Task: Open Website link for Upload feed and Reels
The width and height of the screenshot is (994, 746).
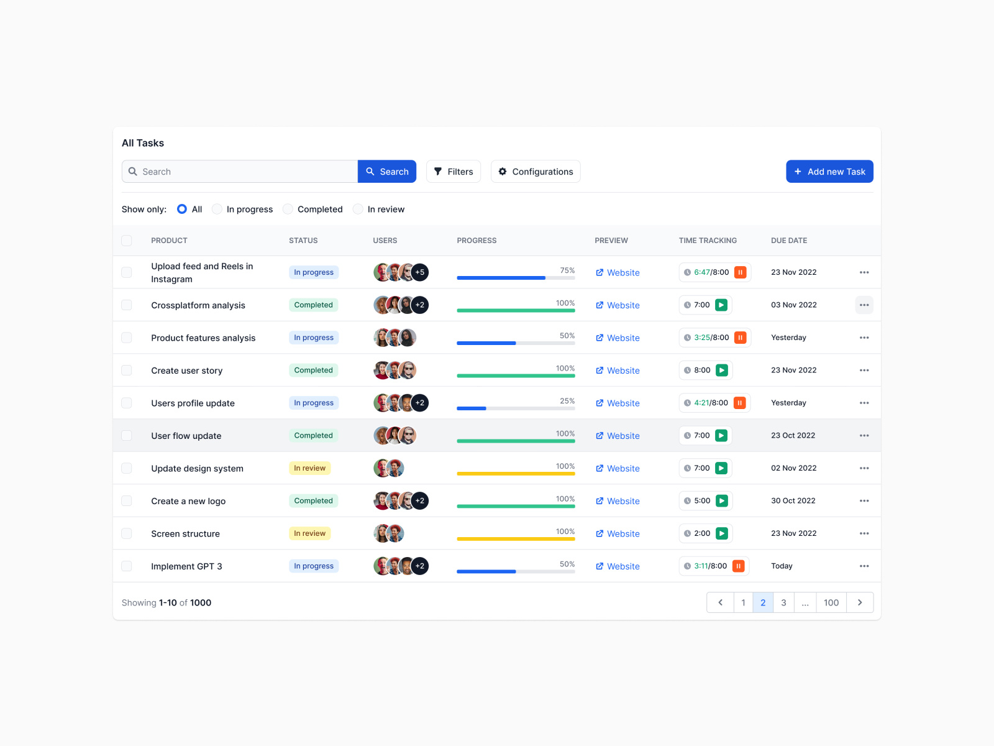Action: (x=618, y=273)
